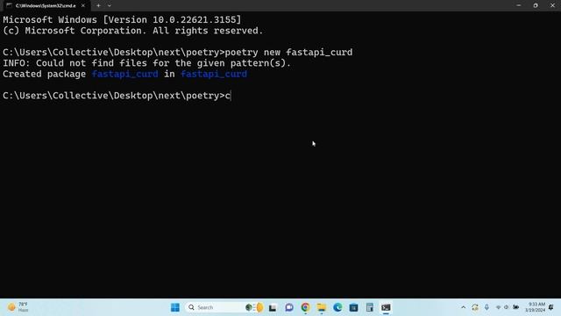Image resolution: width=561 pixels, height=316 pixels.
Task: Open Task View on the taskbar
Action: pos(273,307)
